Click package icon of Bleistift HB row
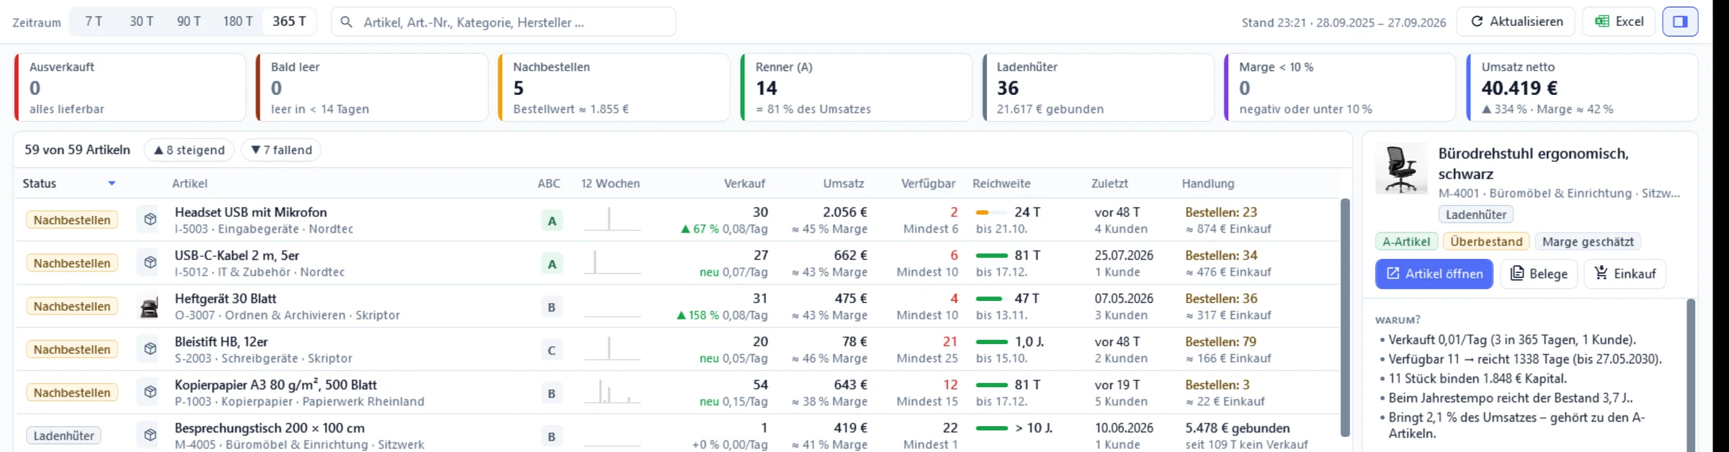1729x452 pixels. coord(150,349)
